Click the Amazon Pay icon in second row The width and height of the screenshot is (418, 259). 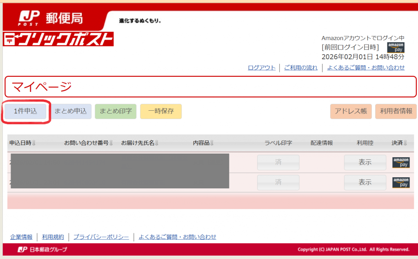(401, 183)
